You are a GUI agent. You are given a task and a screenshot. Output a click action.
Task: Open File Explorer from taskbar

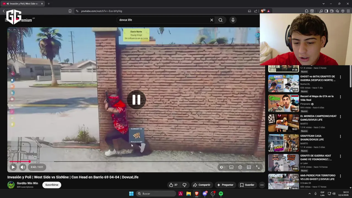[x=188, y=194]
